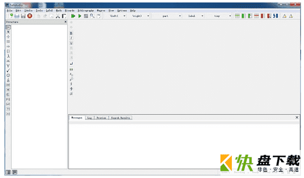Switch to the Log tab
Screen dimensions: 304x178
89,118
